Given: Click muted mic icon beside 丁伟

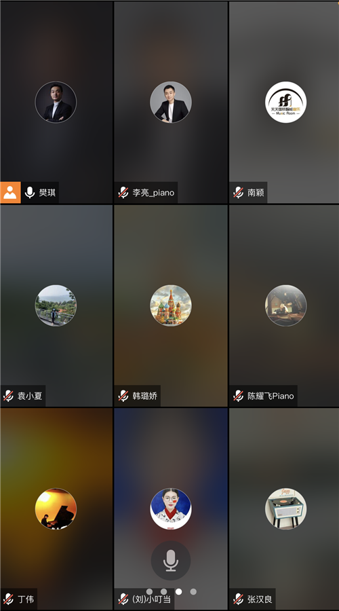Looking at the screenshot, I should 8,599.
